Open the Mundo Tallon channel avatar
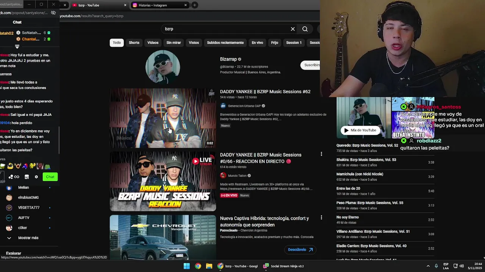This screenshot has width=485, height=272. (223, 175)
